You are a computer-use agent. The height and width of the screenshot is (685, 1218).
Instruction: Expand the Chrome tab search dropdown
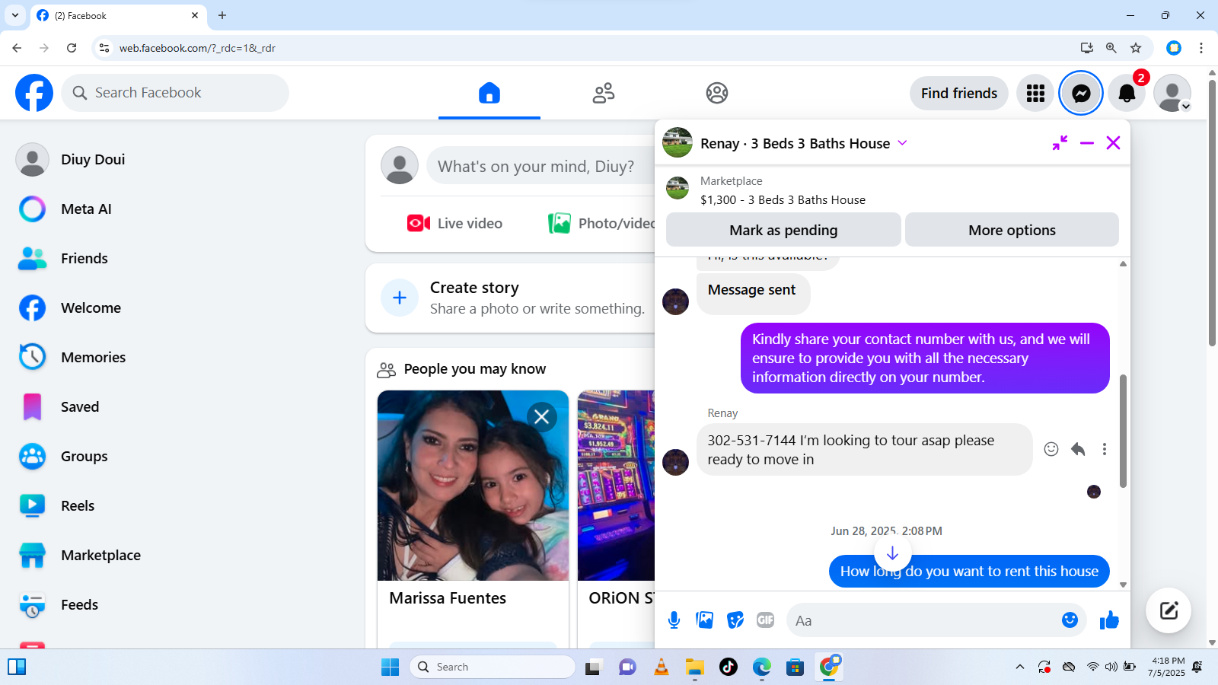(x=15, y=15)
